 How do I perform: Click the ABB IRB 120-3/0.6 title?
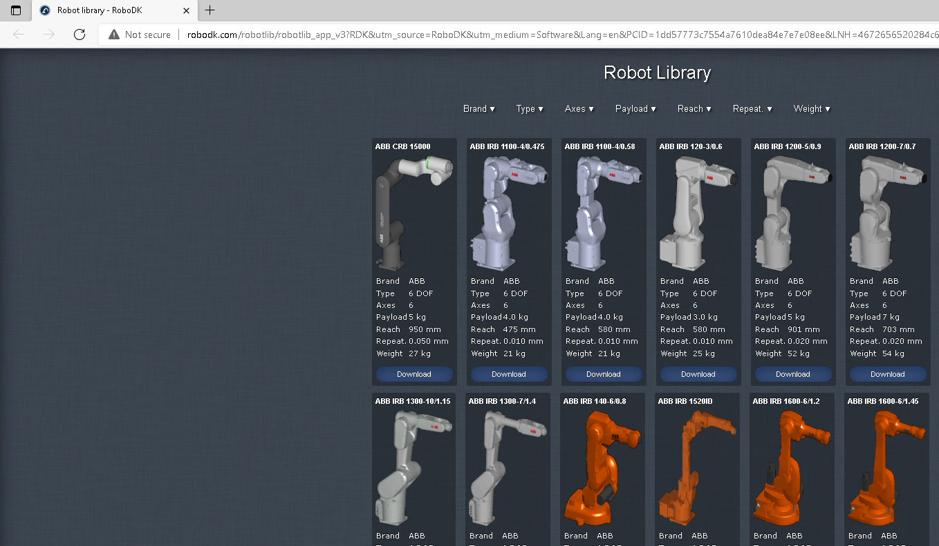[689, 146]
